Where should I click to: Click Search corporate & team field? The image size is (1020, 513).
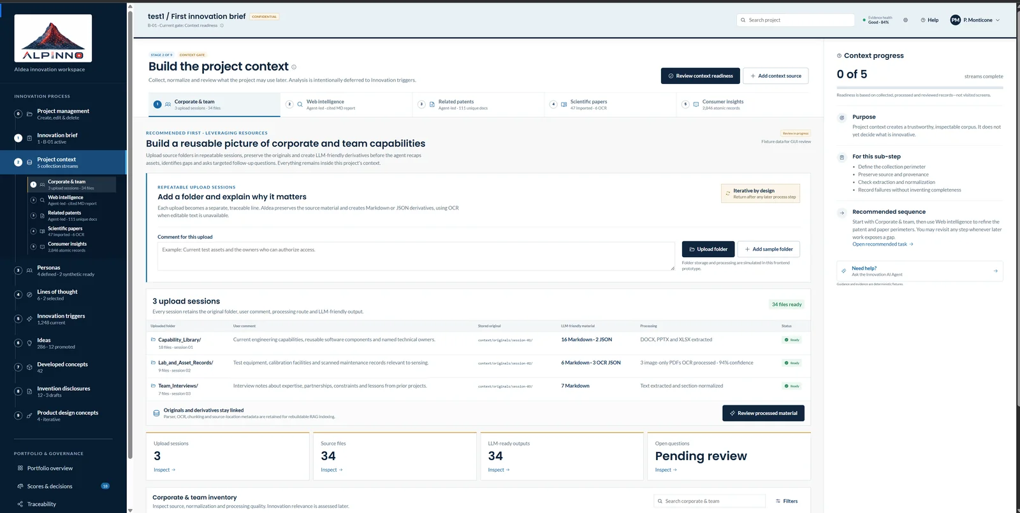tap(710, 501)
